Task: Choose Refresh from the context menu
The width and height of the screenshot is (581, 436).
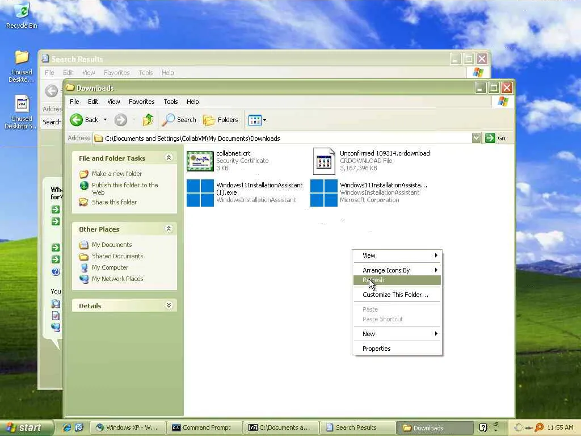Action: click(x=397, y=280)
